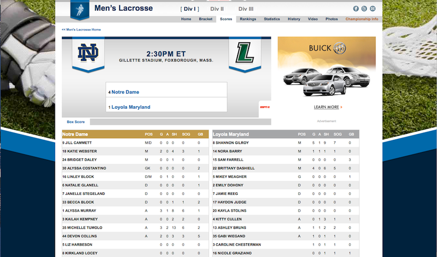Click the Notre Dame team link in scoreboard
This screenshot has width=437, height=257.
[x=125, y=92]
